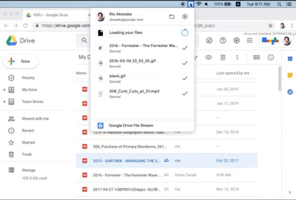296x200 pixels.
Task: Click the screen recording menu bar icon
Action: [183, 4]
